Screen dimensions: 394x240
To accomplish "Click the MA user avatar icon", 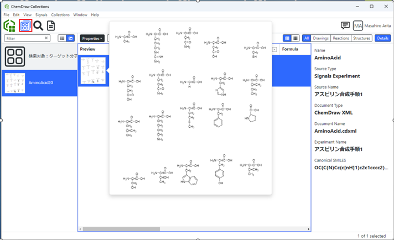I will click(x=358, y=25).
